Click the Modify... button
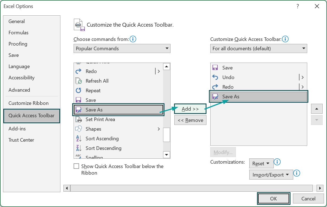Viewport: 327px width, 207px height. tap(223, 152)
